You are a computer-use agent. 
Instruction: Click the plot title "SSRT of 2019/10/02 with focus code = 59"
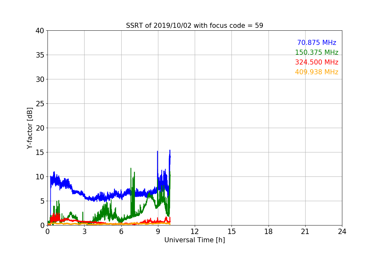pyautogui.click(x=194, y=26)
